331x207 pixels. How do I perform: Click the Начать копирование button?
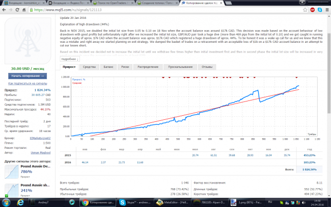point(27,75)
